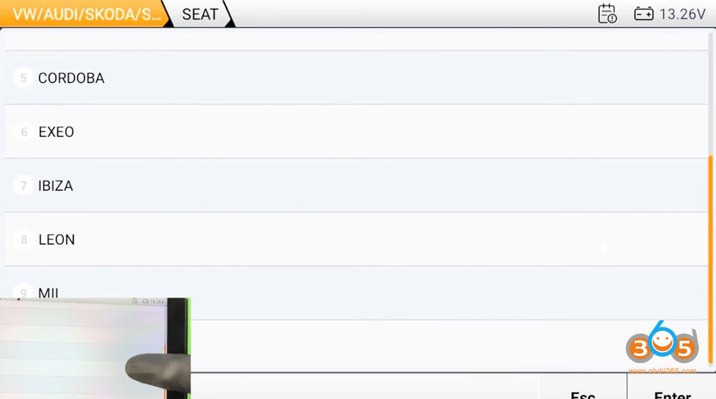Select the MII model entry
Image resolution: width=716 pixels, height=399 pixels.
49,292
